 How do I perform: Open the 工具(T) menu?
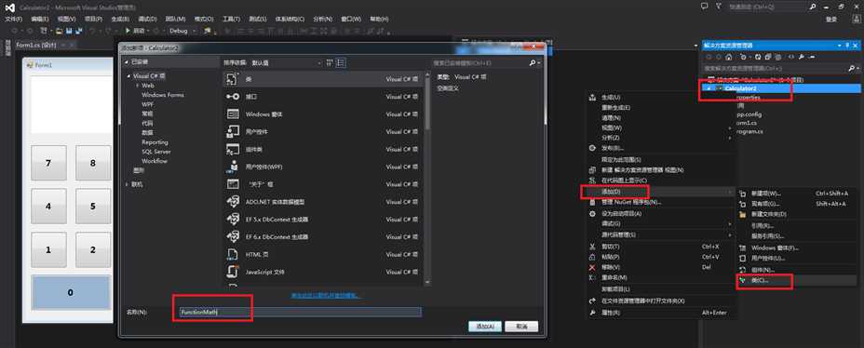[x=231, y=19]
